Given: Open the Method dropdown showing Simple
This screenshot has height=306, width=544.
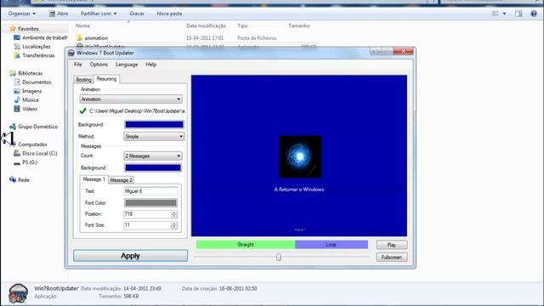Looking at the screenshot, I should coord(154,137).
